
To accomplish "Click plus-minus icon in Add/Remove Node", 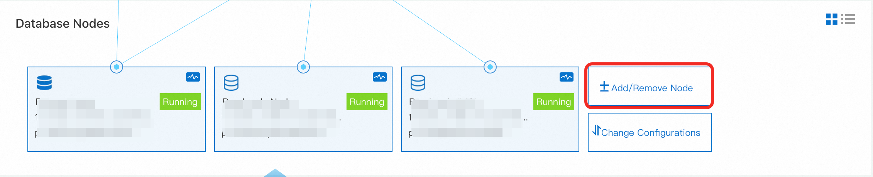I will [x=604, y=87].
